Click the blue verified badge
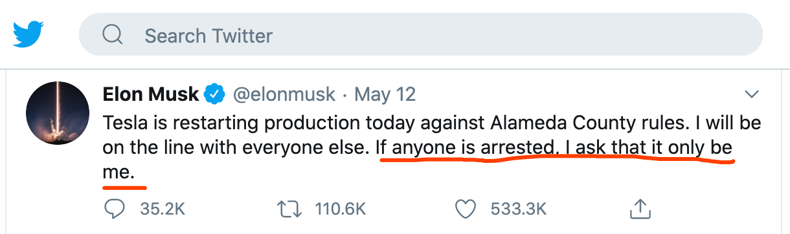The width and height of the screenshot is (790, 234). (x=214, y=95)
